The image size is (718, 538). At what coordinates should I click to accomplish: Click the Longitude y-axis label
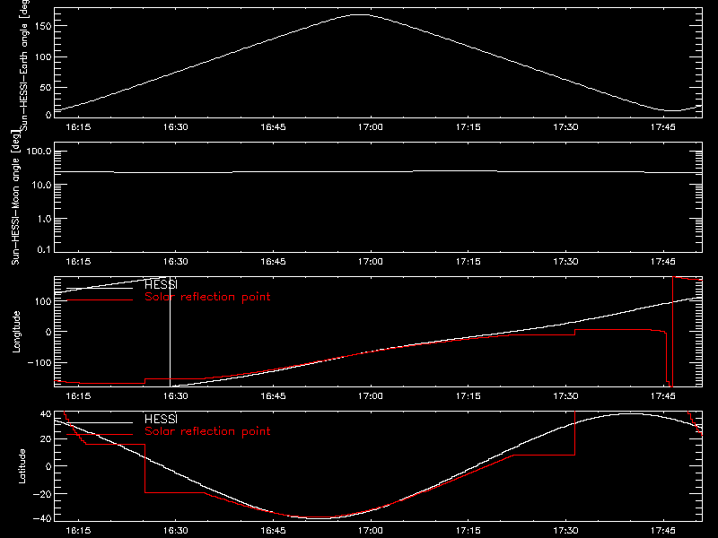click(x=16, y=332)
